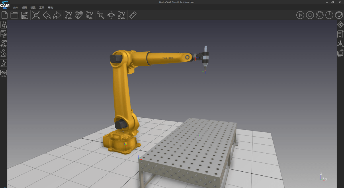344x188 pixels.
Task: Redo with right curved arrow icon
Action: [x=57, y=15]
